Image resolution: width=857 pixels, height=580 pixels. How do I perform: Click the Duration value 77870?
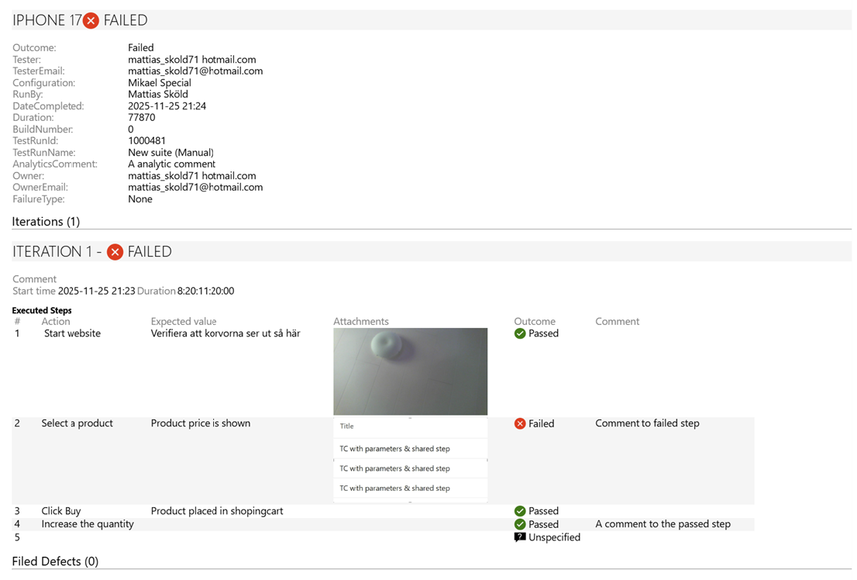[x=142, y=118]
